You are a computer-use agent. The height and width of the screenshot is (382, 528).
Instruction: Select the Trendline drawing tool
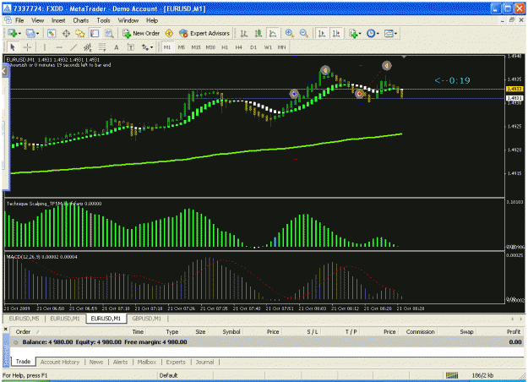[73, 47]
